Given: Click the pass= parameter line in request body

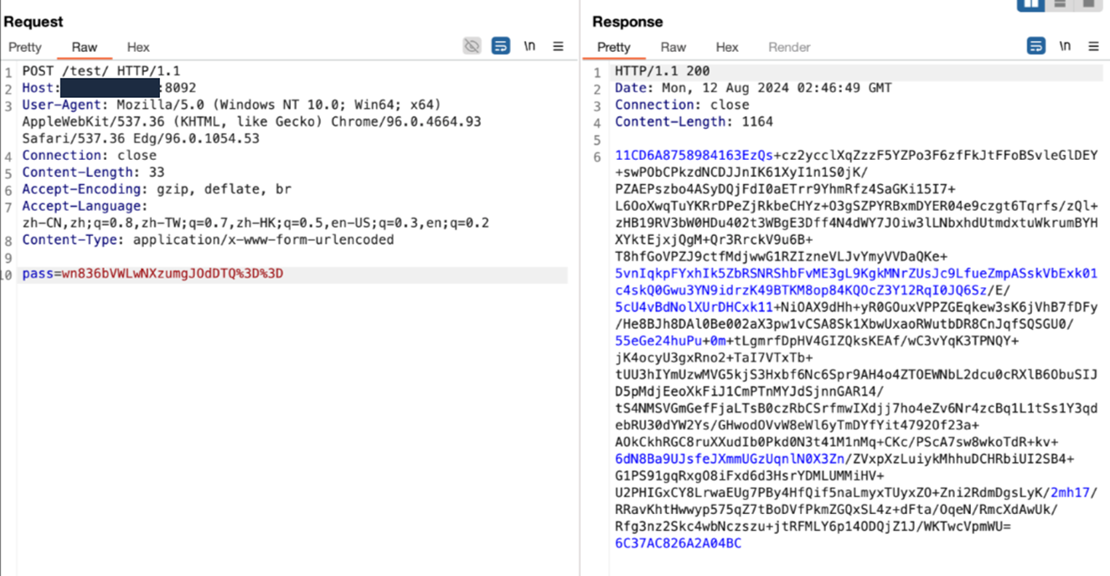Looking at the screenshot, I should (x=152, y=274).
